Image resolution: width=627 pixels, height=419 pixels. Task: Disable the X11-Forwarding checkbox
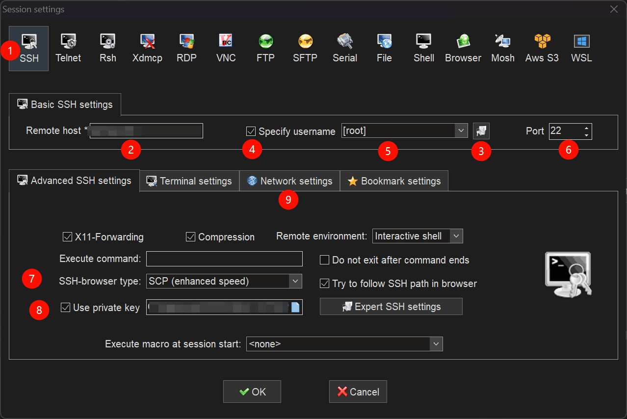tap(68, 237)
